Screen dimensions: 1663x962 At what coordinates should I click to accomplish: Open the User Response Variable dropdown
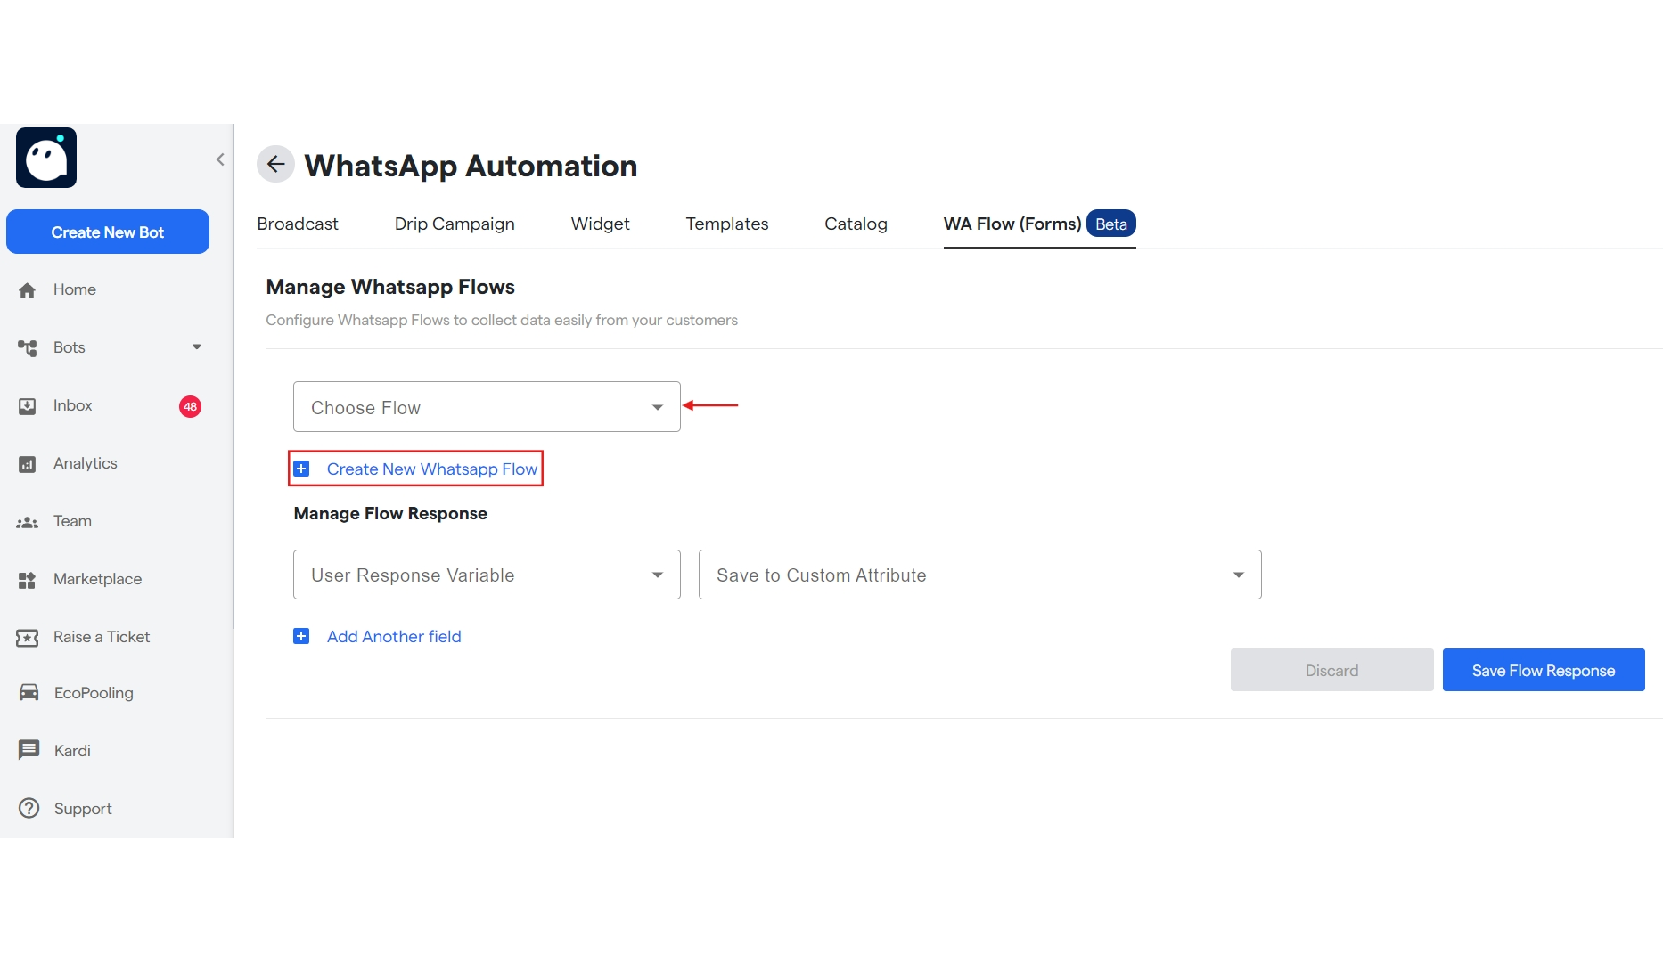[487, 575]
